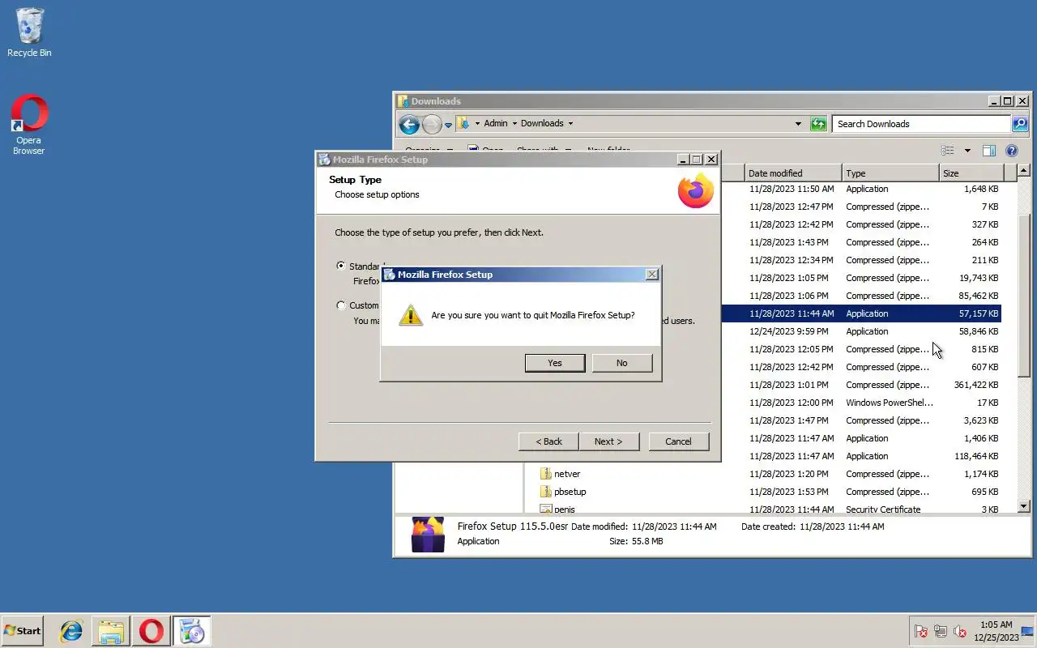1037x648 pixels.
Task: Click the network tray icon
Action: 941,631
